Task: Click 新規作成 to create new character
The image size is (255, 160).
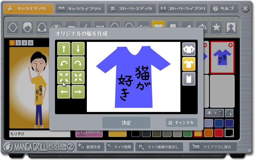Action: point(90,147)
